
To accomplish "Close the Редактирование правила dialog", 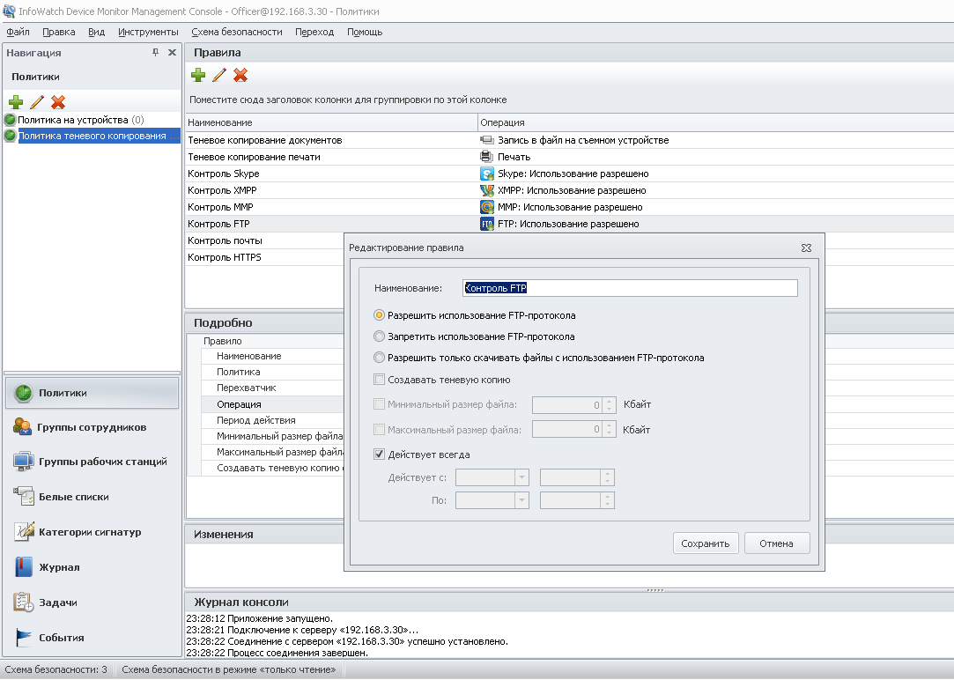I will [806, 248].
